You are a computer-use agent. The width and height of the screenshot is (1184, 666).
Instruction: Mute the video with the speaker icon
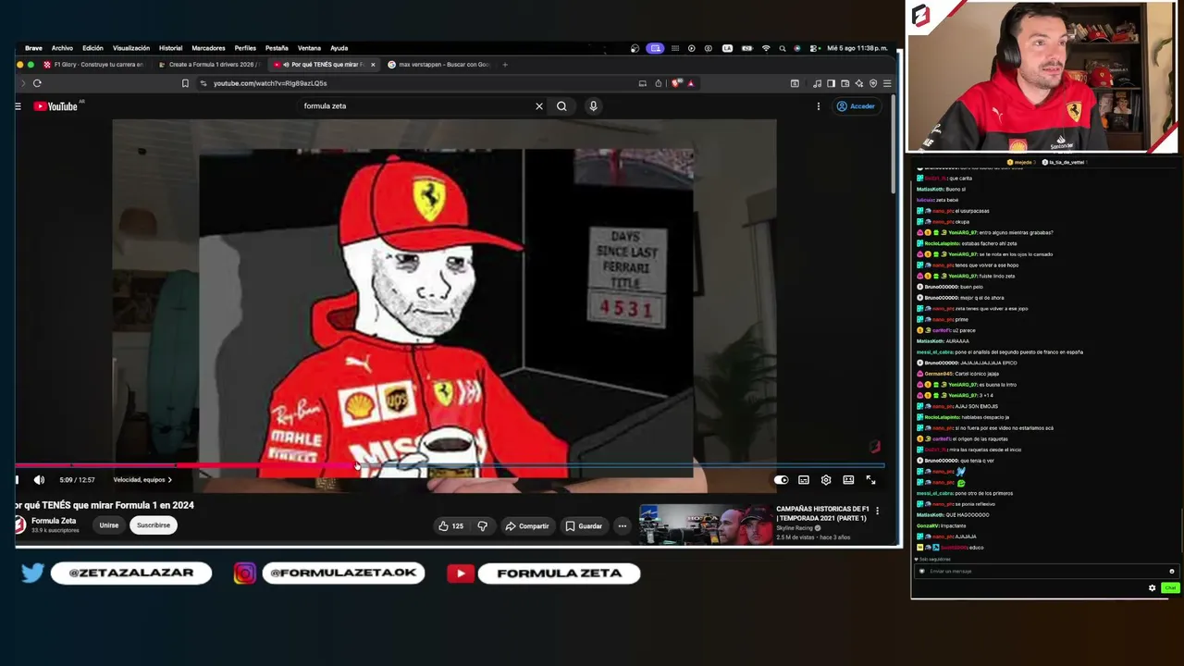point(39,480)
